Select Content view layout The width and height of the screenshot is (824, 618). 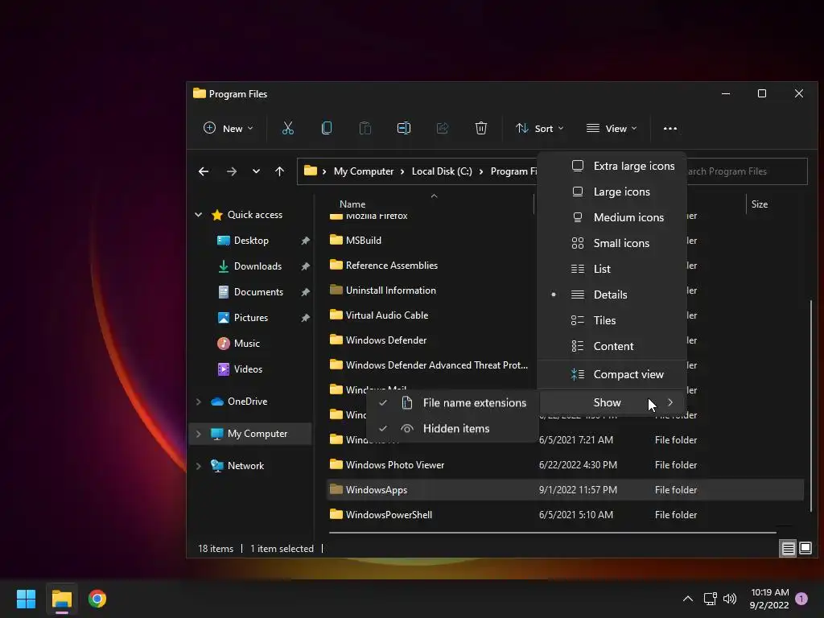pos(612,346)
